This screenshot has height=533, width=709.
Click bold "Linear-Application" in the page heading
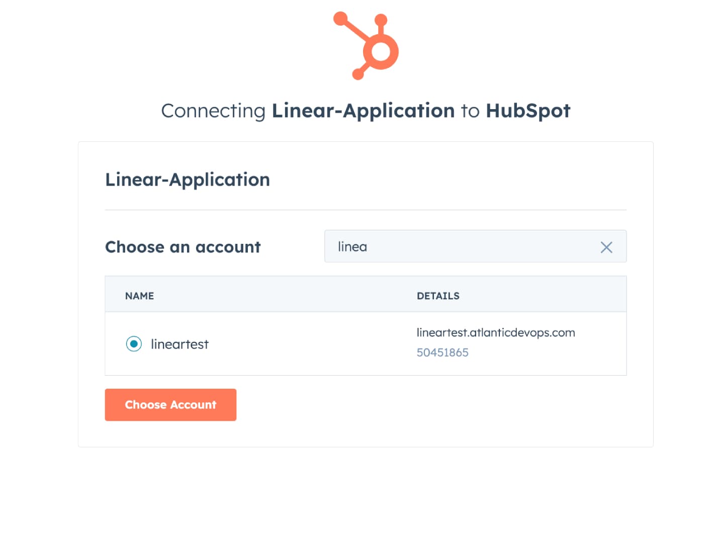click(363, 111)
